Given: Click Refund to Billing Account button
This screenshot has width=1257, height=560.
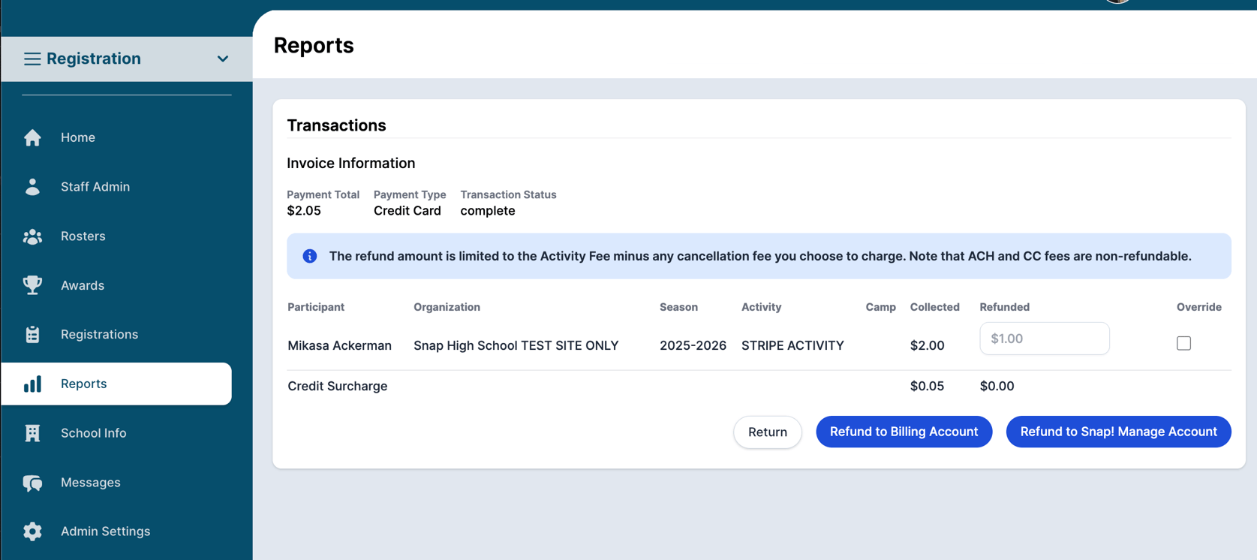Looking at the screenshot, I should (904, 432).
